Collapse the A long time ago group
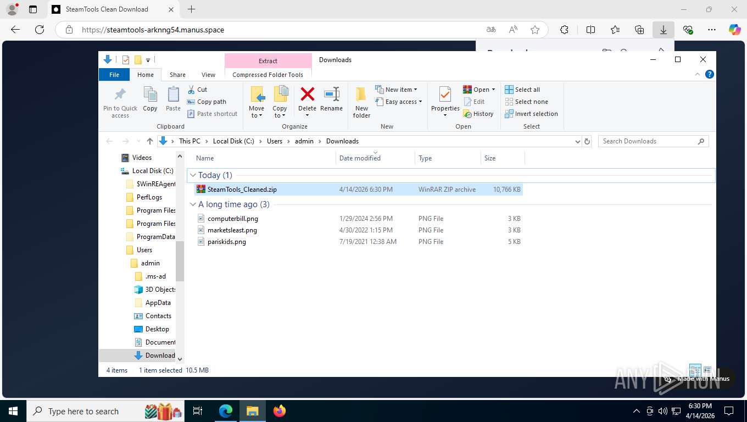The image size is (747, 422). tap(193, 204)
